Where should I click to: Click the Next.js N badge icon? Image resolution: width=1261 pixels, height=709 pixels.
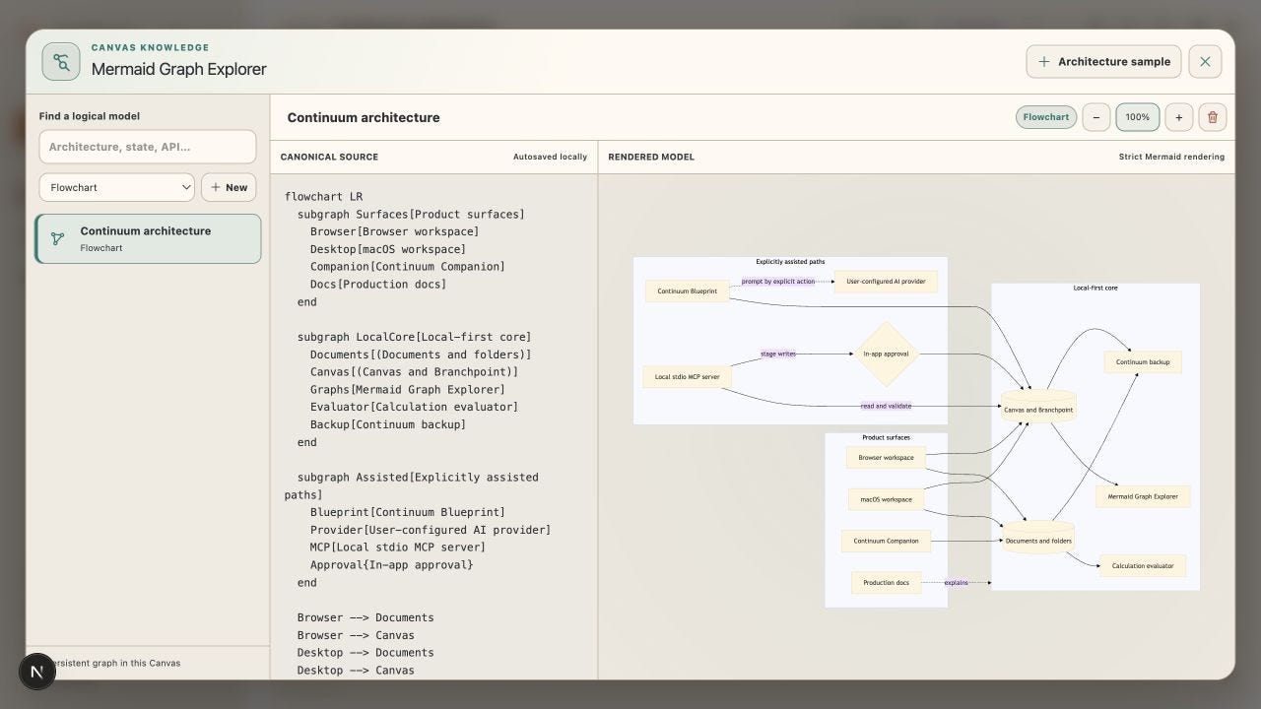pyautogui.click(x=37, y=672)
